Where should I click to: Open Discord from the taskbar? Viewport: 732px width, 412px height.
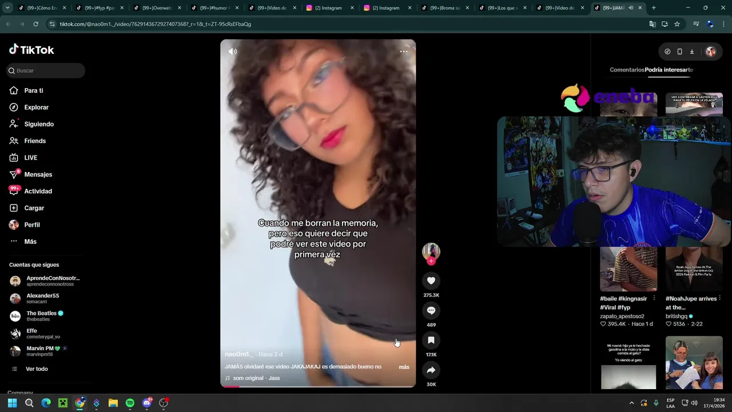tap(147, 403)
